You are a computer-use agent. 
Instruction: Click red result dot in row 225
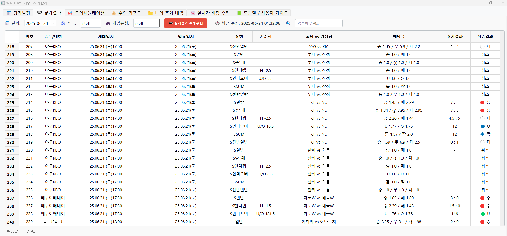(x=482, y=102)
